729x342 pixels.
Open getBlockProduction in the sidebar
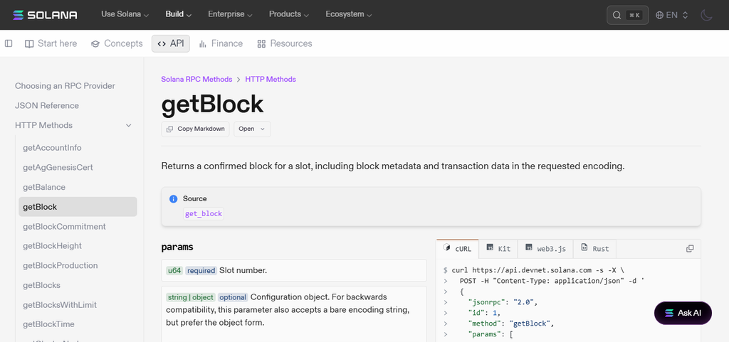click(61, 266)
